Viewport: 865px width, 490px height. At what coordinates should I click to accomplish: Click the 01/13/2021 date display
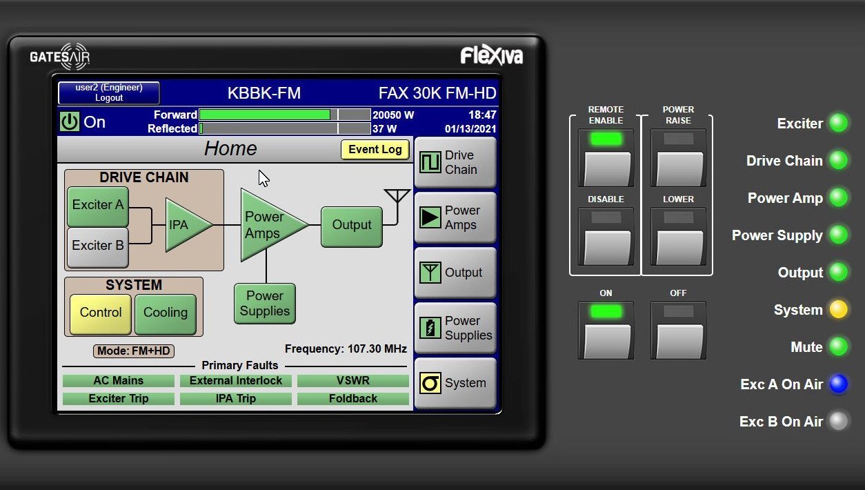[470, 129]
